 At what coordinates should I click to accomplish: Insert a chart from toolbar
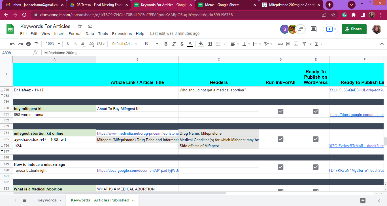296,44
